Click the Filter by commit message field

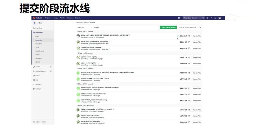pos(187,27)
